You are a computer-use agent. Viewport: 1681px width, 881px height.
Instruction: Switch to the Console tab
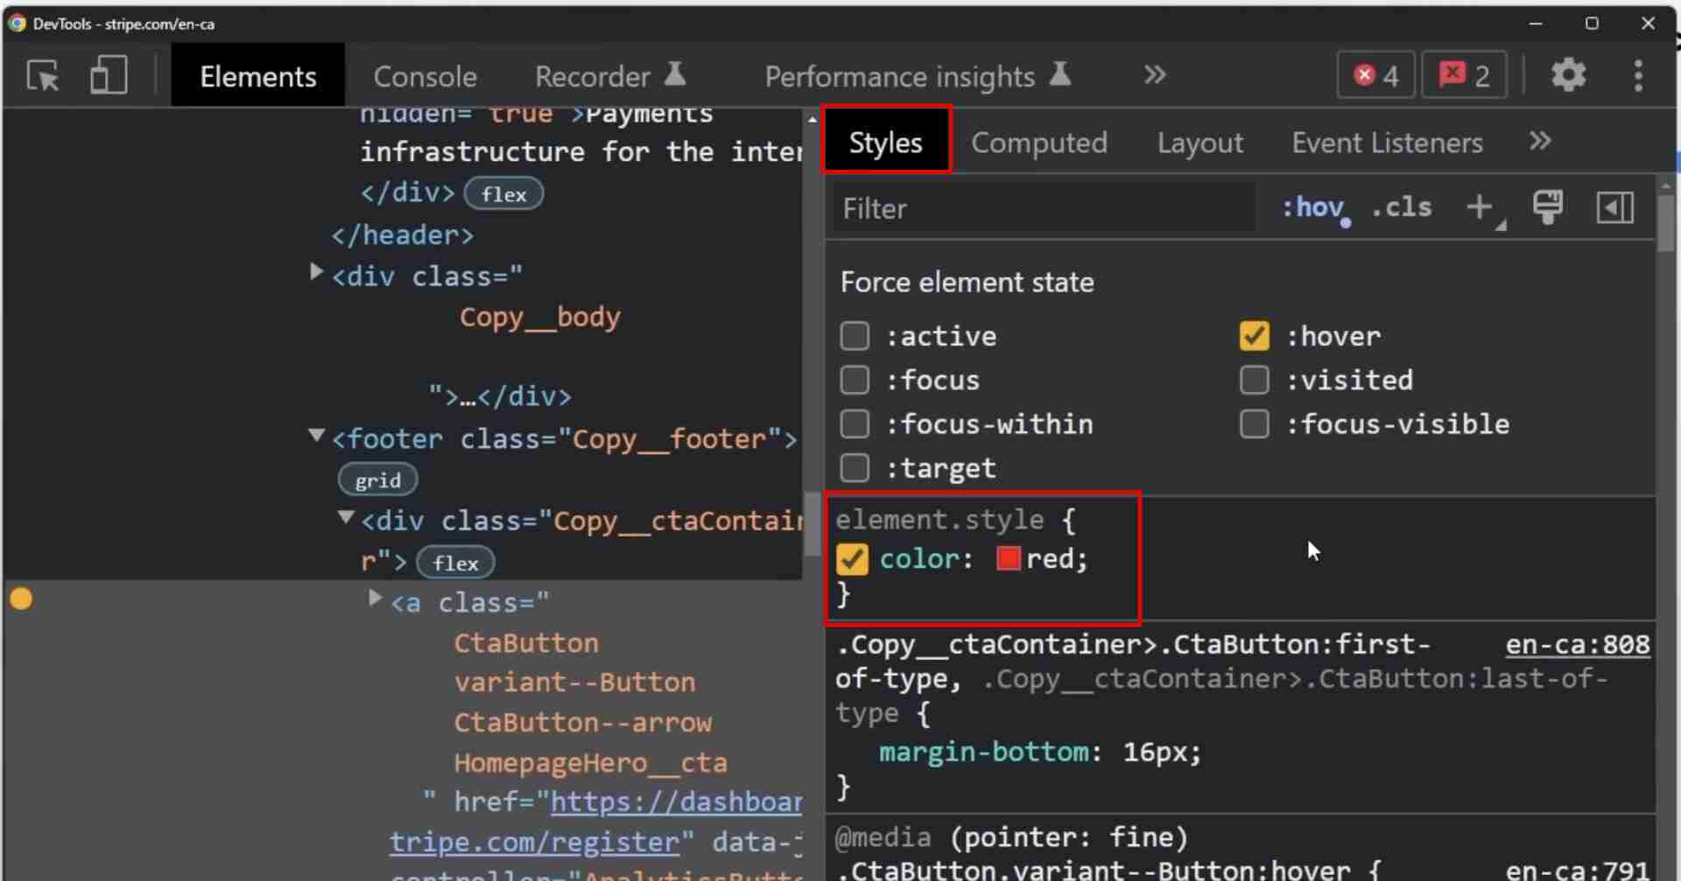pos(425,76)
